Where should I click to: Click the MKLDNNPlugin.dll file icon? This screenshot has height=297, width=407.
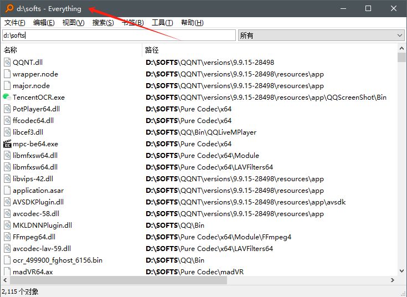coord(7,226)
